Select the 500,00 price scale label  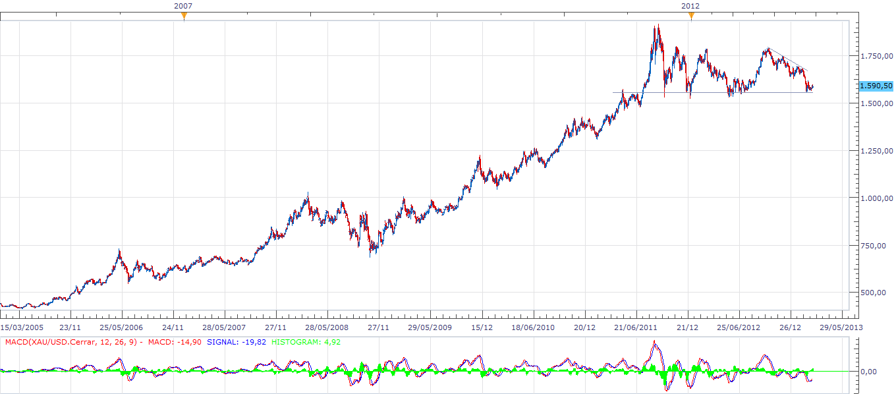pos(880,293)
